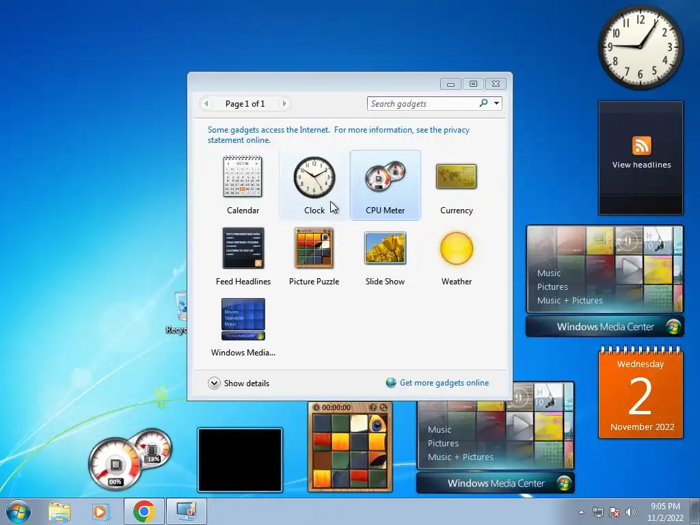
Task: Select Music in right-side Media Center gadget
Action: coord(549,273)
